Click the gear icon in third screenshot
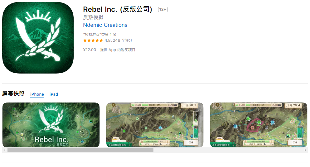Viewport: 310px width, 167px height. (x=217, y=105)
